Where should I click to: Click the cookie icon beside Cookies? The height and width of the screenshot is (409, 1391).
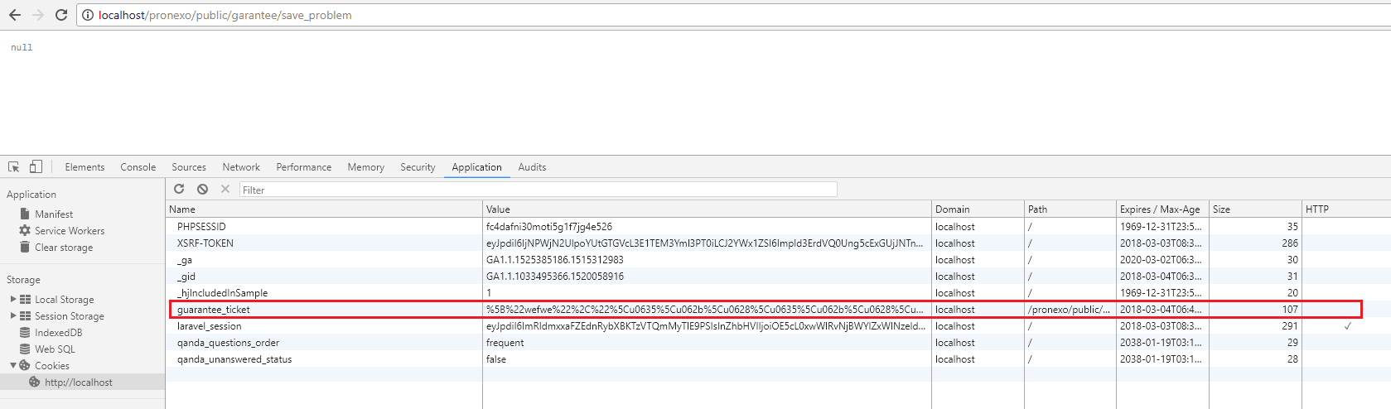click(x=25, y=365)
